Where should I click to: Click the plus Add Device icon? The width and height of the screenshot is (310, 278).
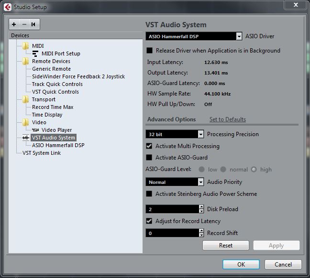coord(14,24)
